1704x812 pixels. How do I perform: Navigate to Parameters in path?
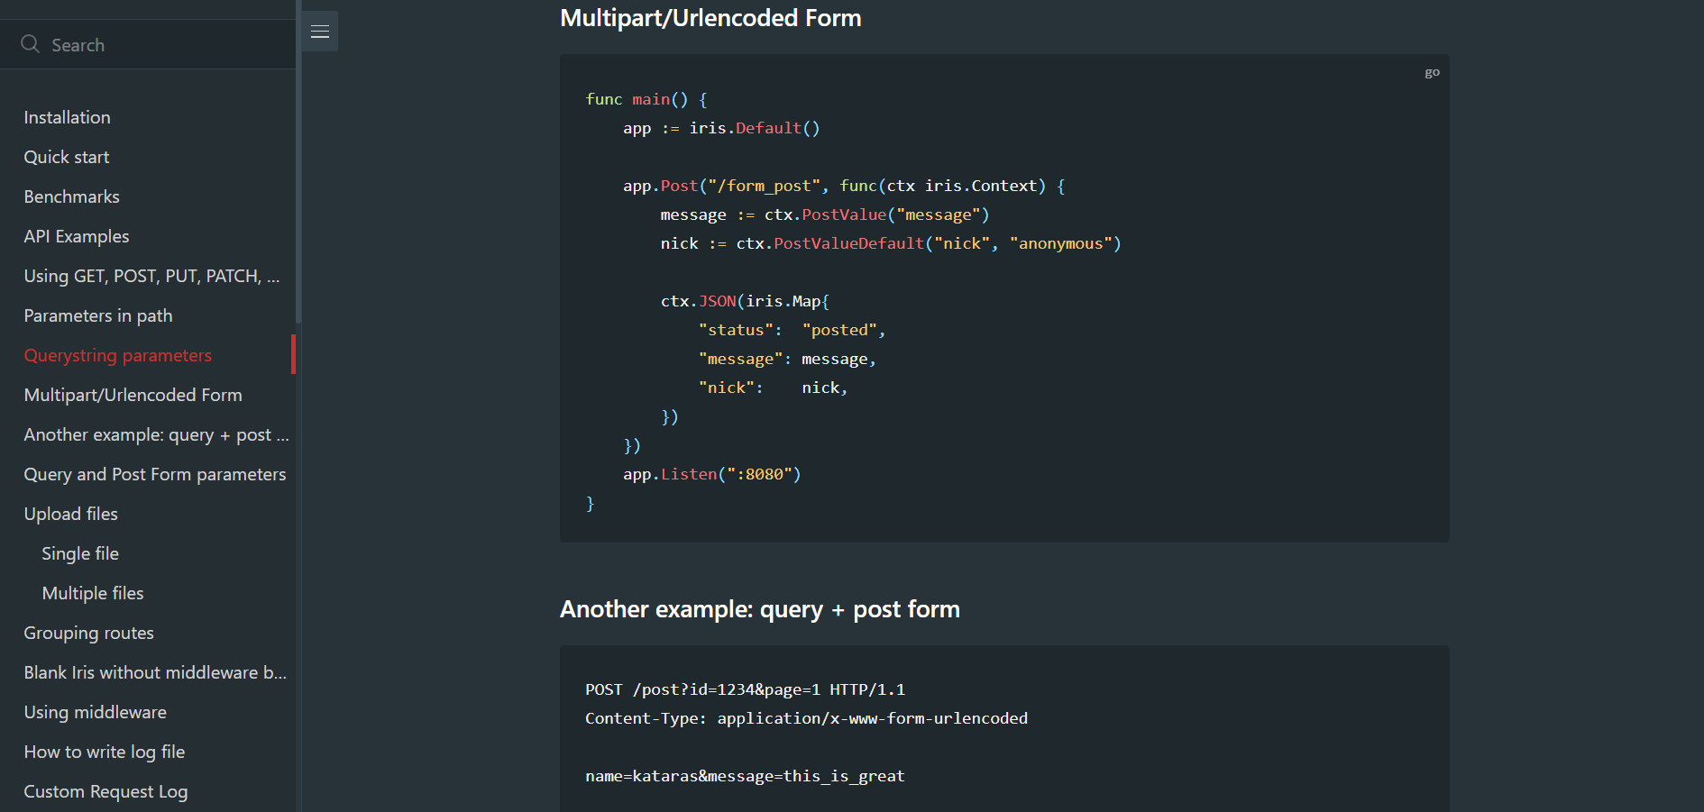98,315
